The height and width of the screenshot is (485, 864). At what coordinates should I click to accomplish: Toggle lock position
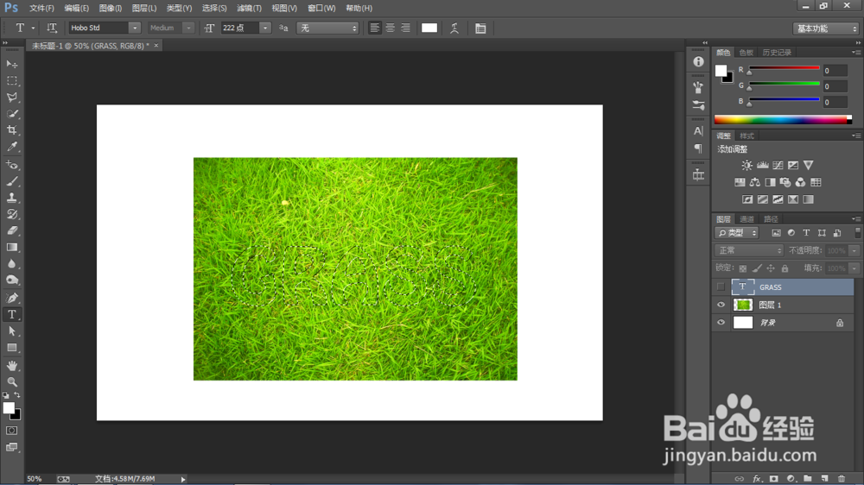click(771, 268)
